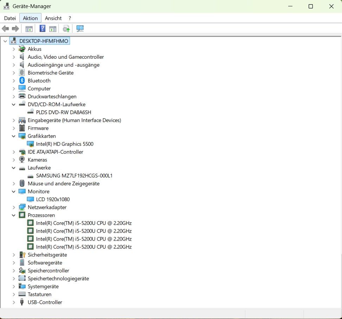Expand the IDE ATA/ATAPI-Controller category
The height and width of the screenshot is (319, 342).
pos(14,152)
